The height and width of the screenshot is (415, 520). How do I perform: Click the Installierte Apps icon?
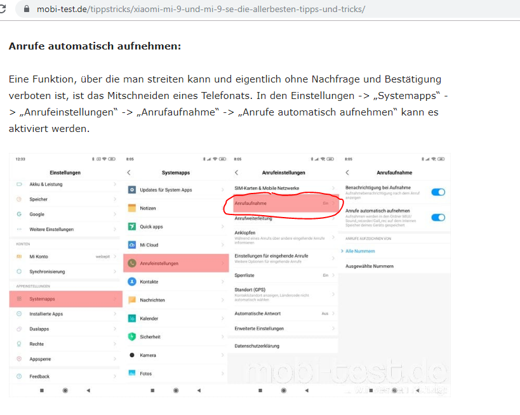click(19, 313)
